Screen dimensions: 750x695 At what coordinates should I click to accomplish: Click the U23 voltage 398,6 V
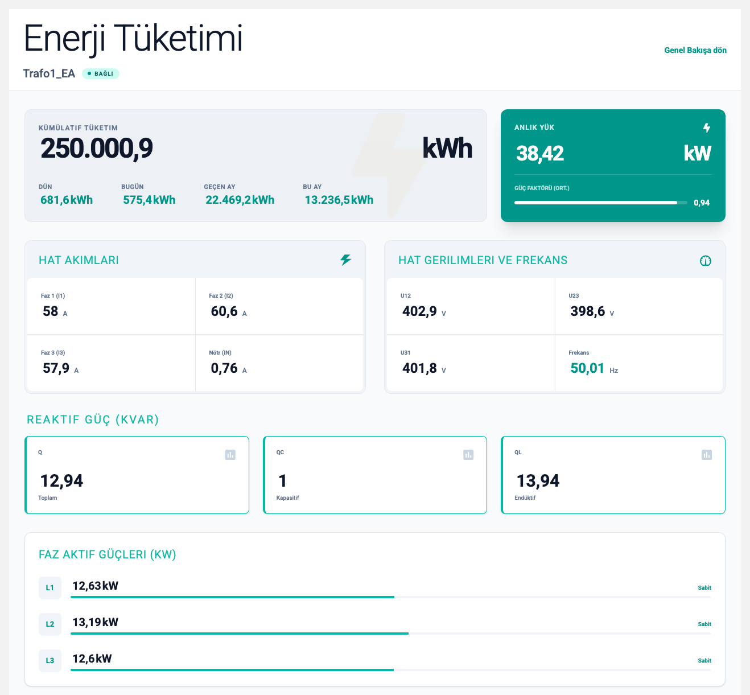pos(592,311)
